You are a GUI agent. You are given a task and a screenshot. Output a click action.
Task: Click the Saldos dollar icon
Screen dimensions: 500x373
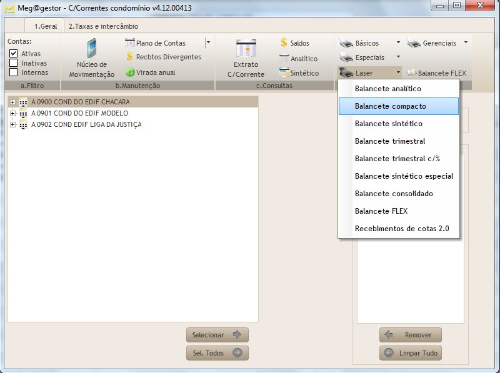[x=284, y=43]
